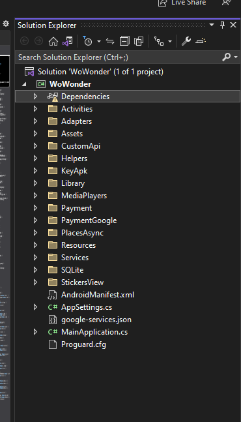Click the Search Solution Explorer field
This screenshot has width=241, height=422.
click(x=118, y=57)
